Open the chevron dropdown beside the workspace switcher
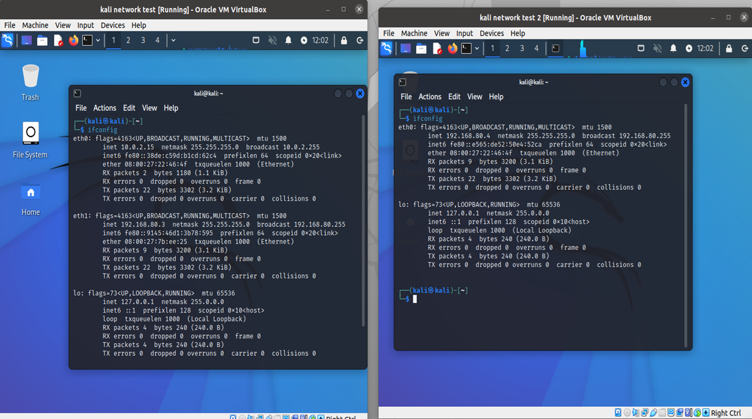The image size is (752, 419). [173, 40]
